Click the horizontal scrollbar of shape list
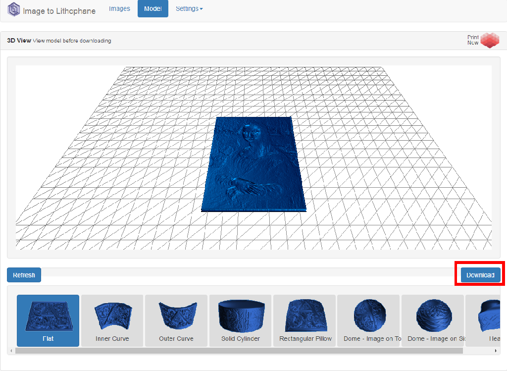The image size is (507, 371). click(239, 351)
